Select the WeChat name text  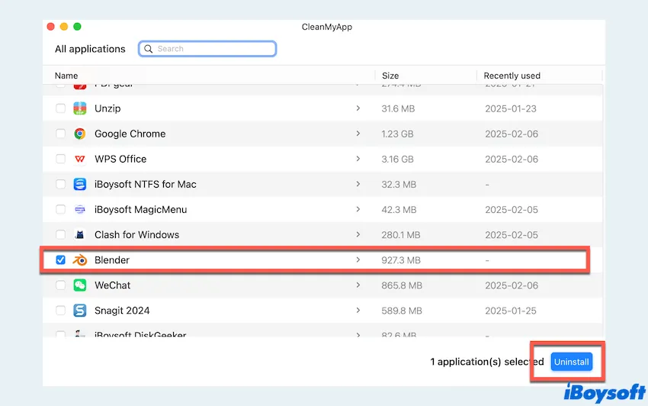(112, 285)
